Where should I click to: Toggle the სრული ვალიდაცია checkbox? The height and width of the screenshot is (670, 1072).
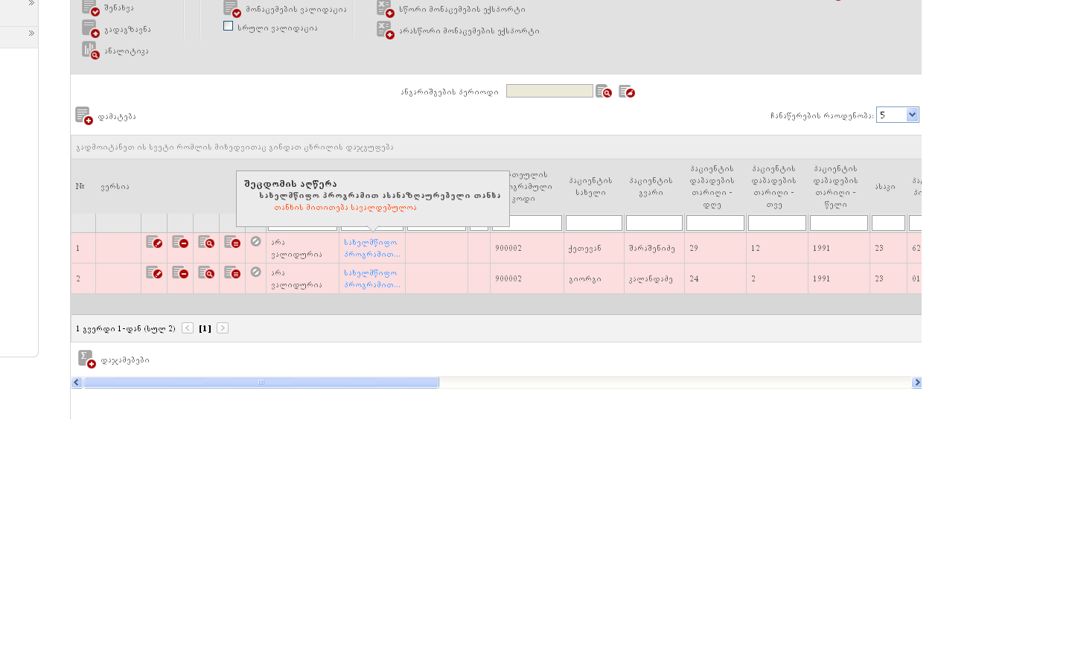tap(229, 26)
